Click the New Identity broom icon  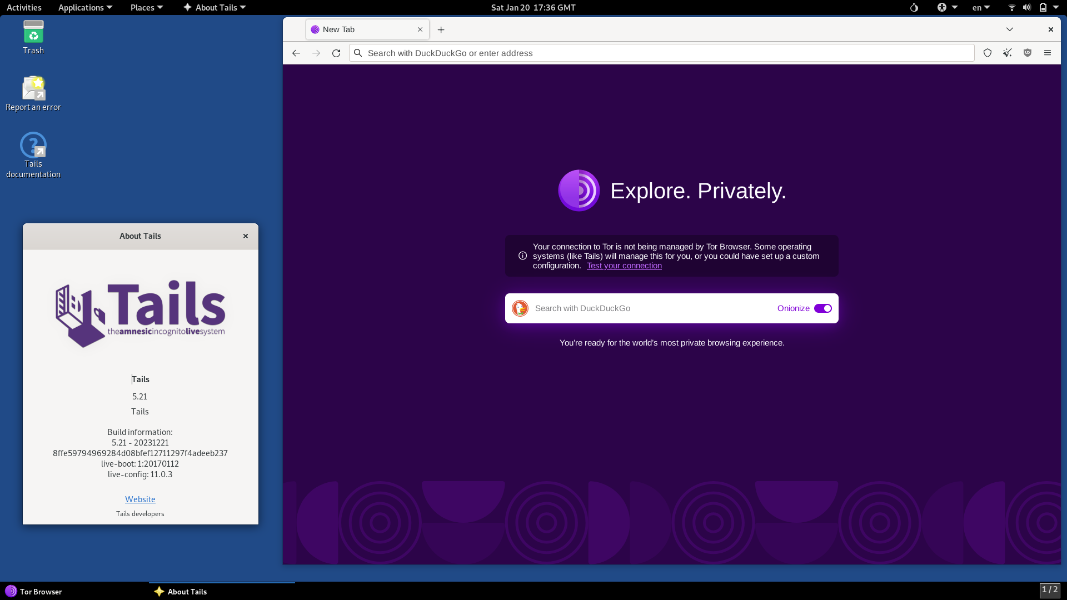tap(1007, 53)
